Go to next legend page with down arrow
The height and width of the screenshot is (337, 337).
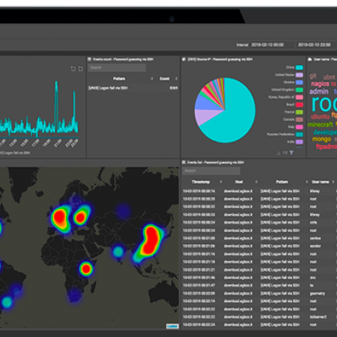point(291,153)
